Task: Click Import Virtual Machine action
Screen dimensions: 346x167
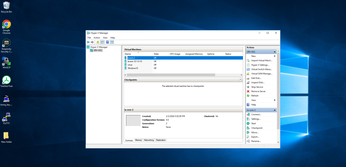Action: tap(261, 60)
